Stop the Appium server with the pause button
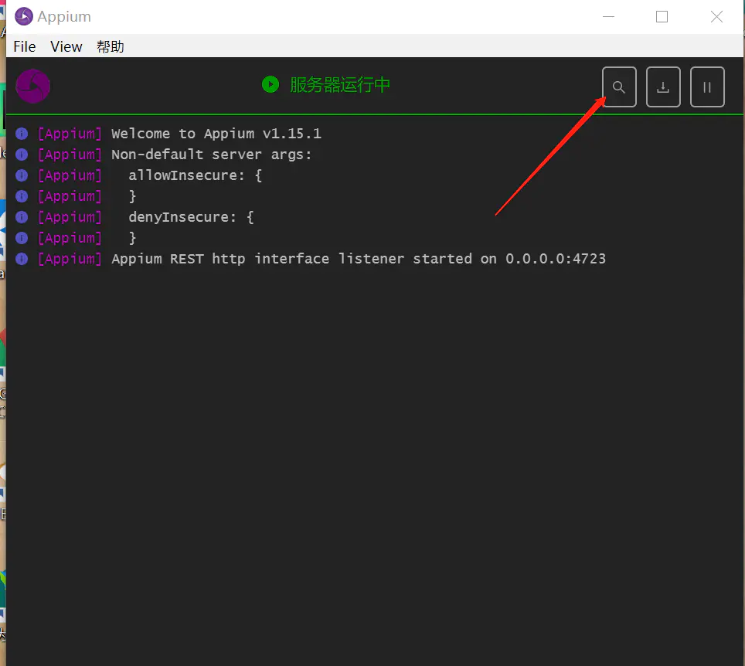The height and width of the screenshot is (666, 745). [x=707, y=87]
